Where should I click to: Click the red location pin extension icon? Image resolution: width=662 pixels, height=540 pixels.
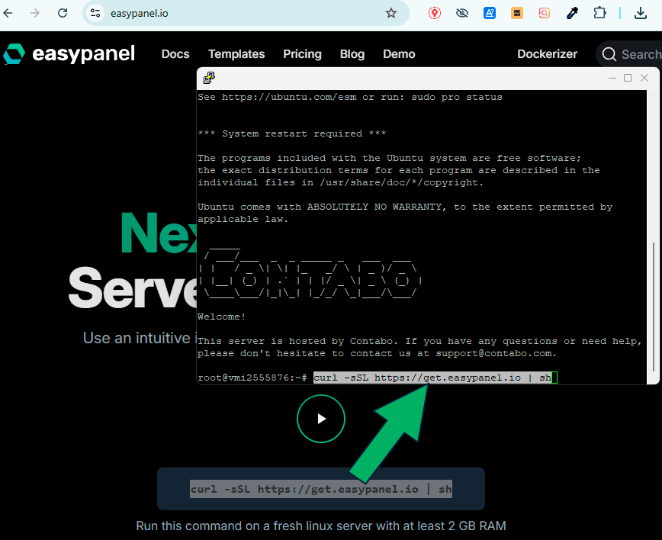point(434,13)
